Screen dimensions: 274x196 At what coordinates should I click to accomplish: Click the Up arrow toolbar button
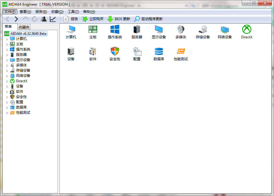point(25,19)
